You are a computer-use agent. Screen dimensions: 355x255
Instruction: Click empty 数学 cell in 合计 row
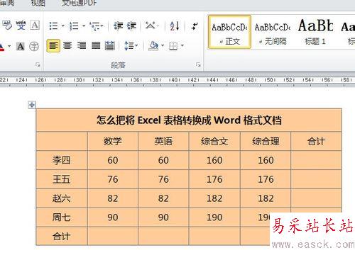tap(113, 236)
